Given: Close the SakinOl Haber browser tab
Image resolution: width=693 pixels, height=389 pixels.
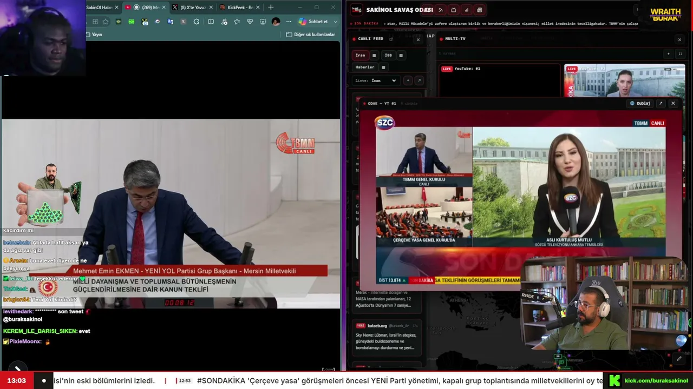Looking at the screenshot, I should point(116,8).
